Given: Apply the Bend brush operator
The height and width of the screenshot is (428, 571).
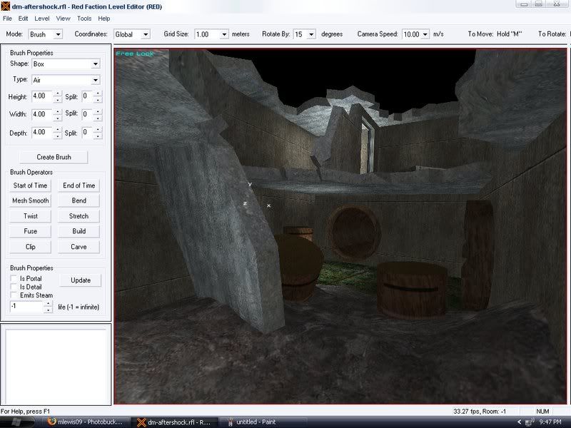Looking at the screenshot, I should point(79,201).
